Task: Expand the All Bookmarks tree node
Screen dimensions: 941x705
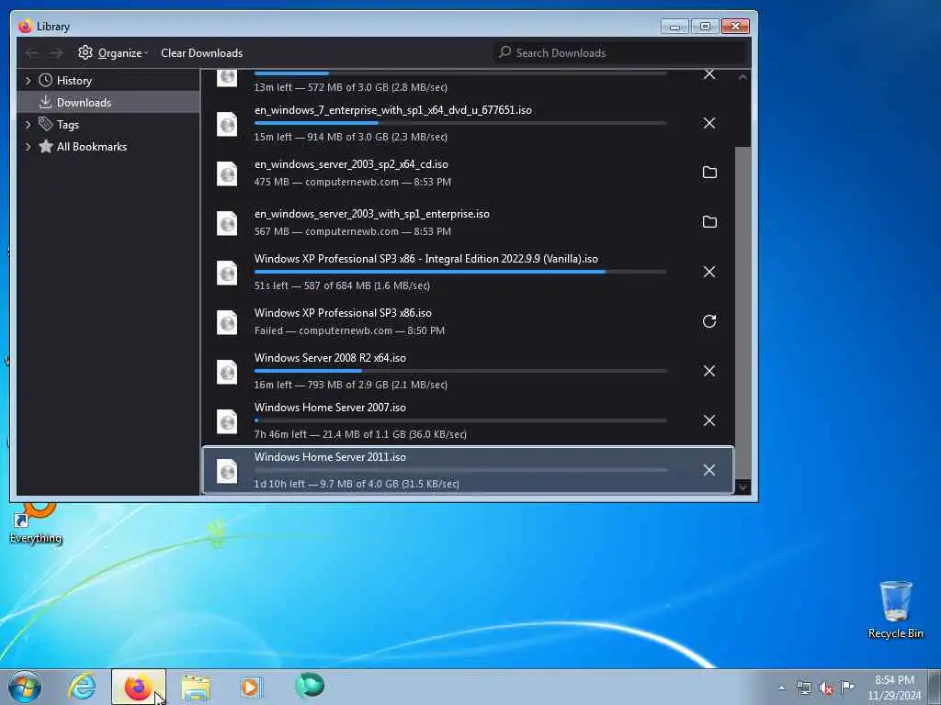Action: [28, 146]
